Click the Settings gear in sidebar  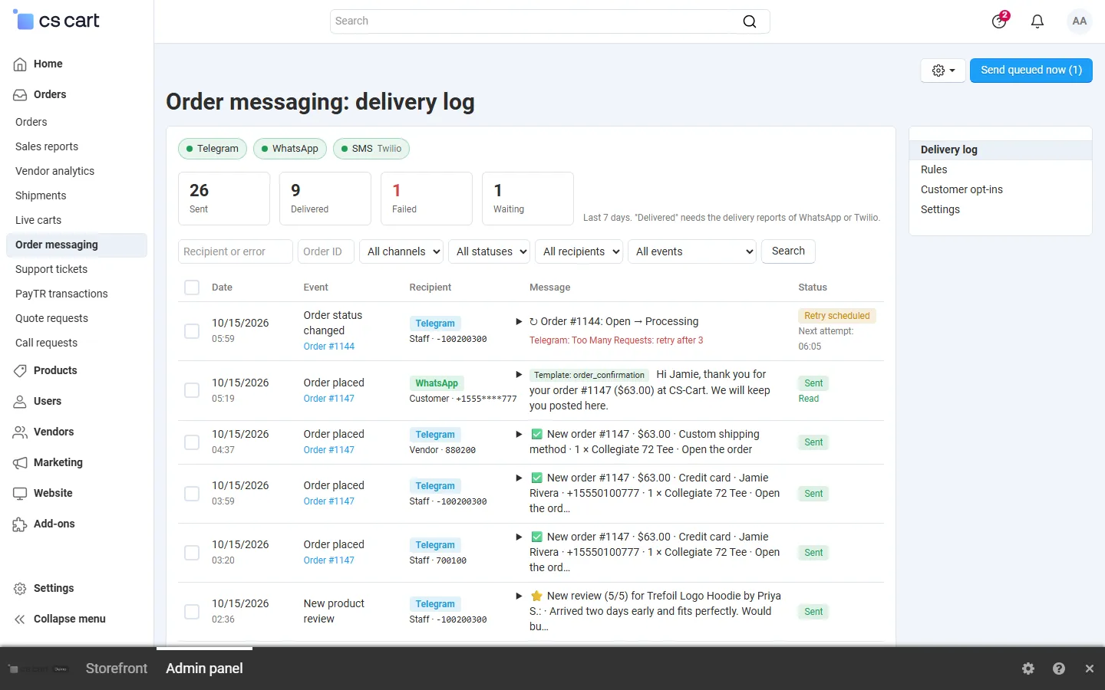click(x=20, y=589)
